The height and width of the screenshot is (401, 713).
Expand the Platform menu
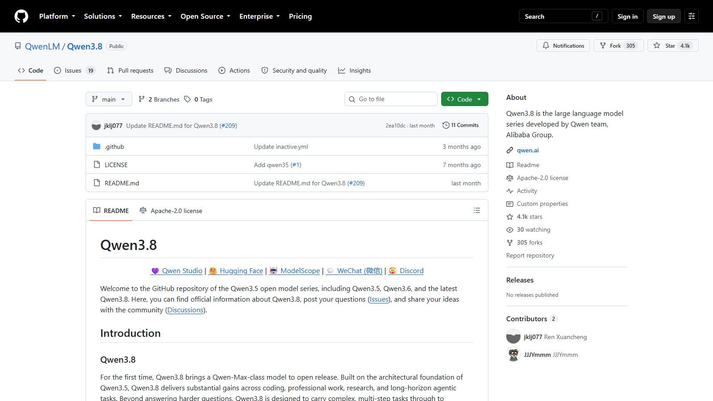tap(57, 16)
